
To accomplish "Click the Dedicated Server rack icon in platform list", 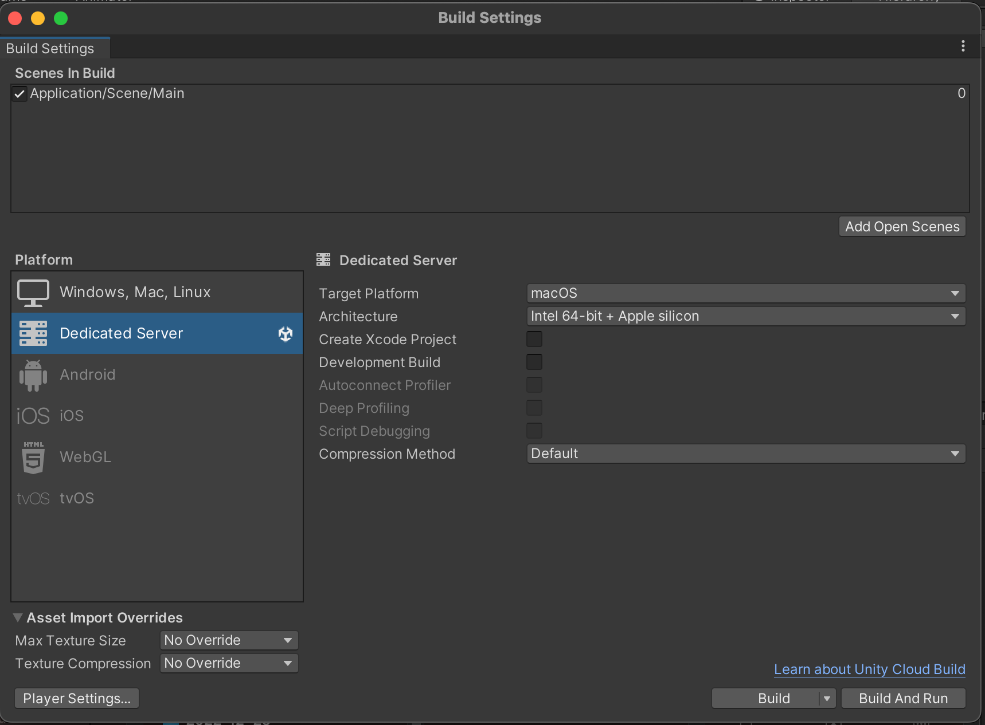I will coord(33,333).
